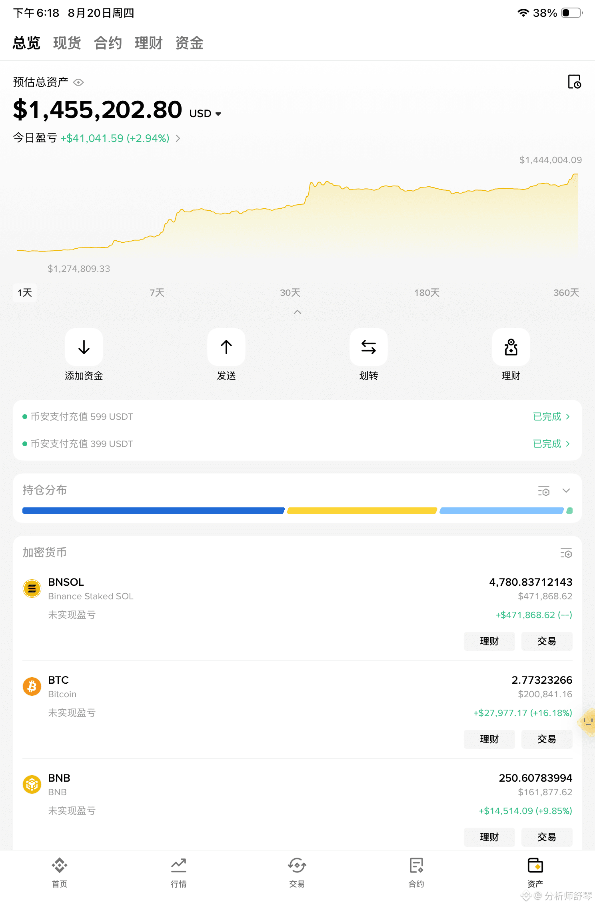Tap the BNB amount 250.60783994
The width and height of the screenshot is (595, 906).
coord(535,778)
